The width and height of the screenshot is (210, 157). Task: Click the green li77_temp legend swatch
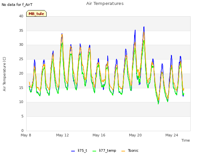point(94,151)
